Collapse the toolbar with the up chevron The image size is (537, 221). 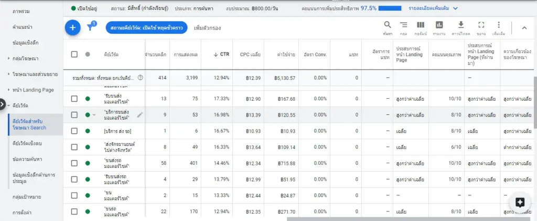(x=524, y=28)
